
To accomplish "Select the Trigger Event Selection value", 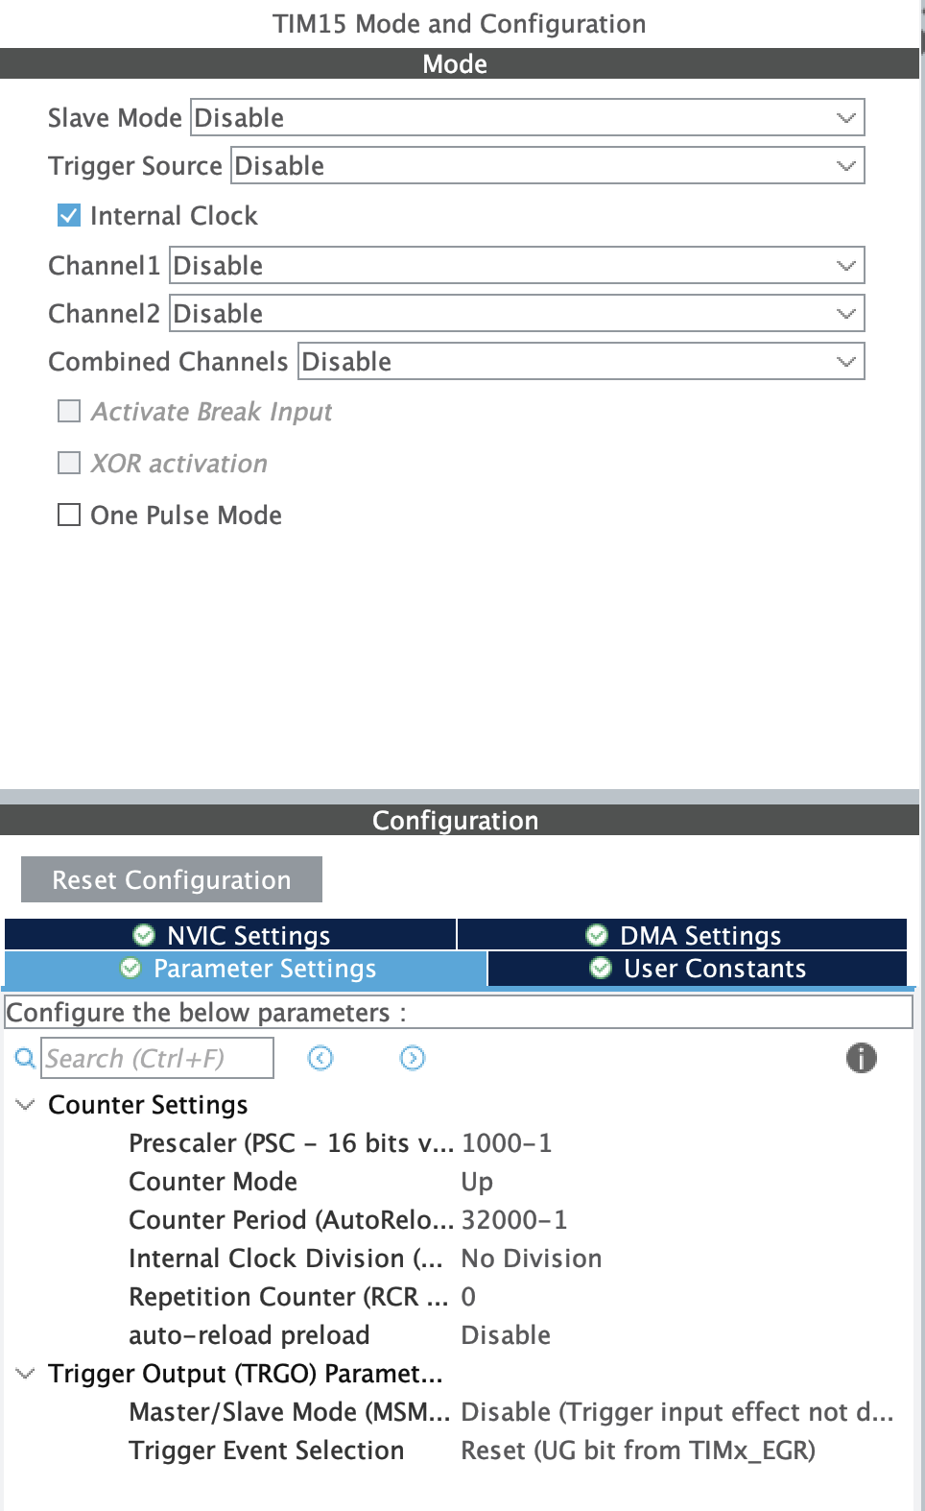I will [x=637, y=1450].
